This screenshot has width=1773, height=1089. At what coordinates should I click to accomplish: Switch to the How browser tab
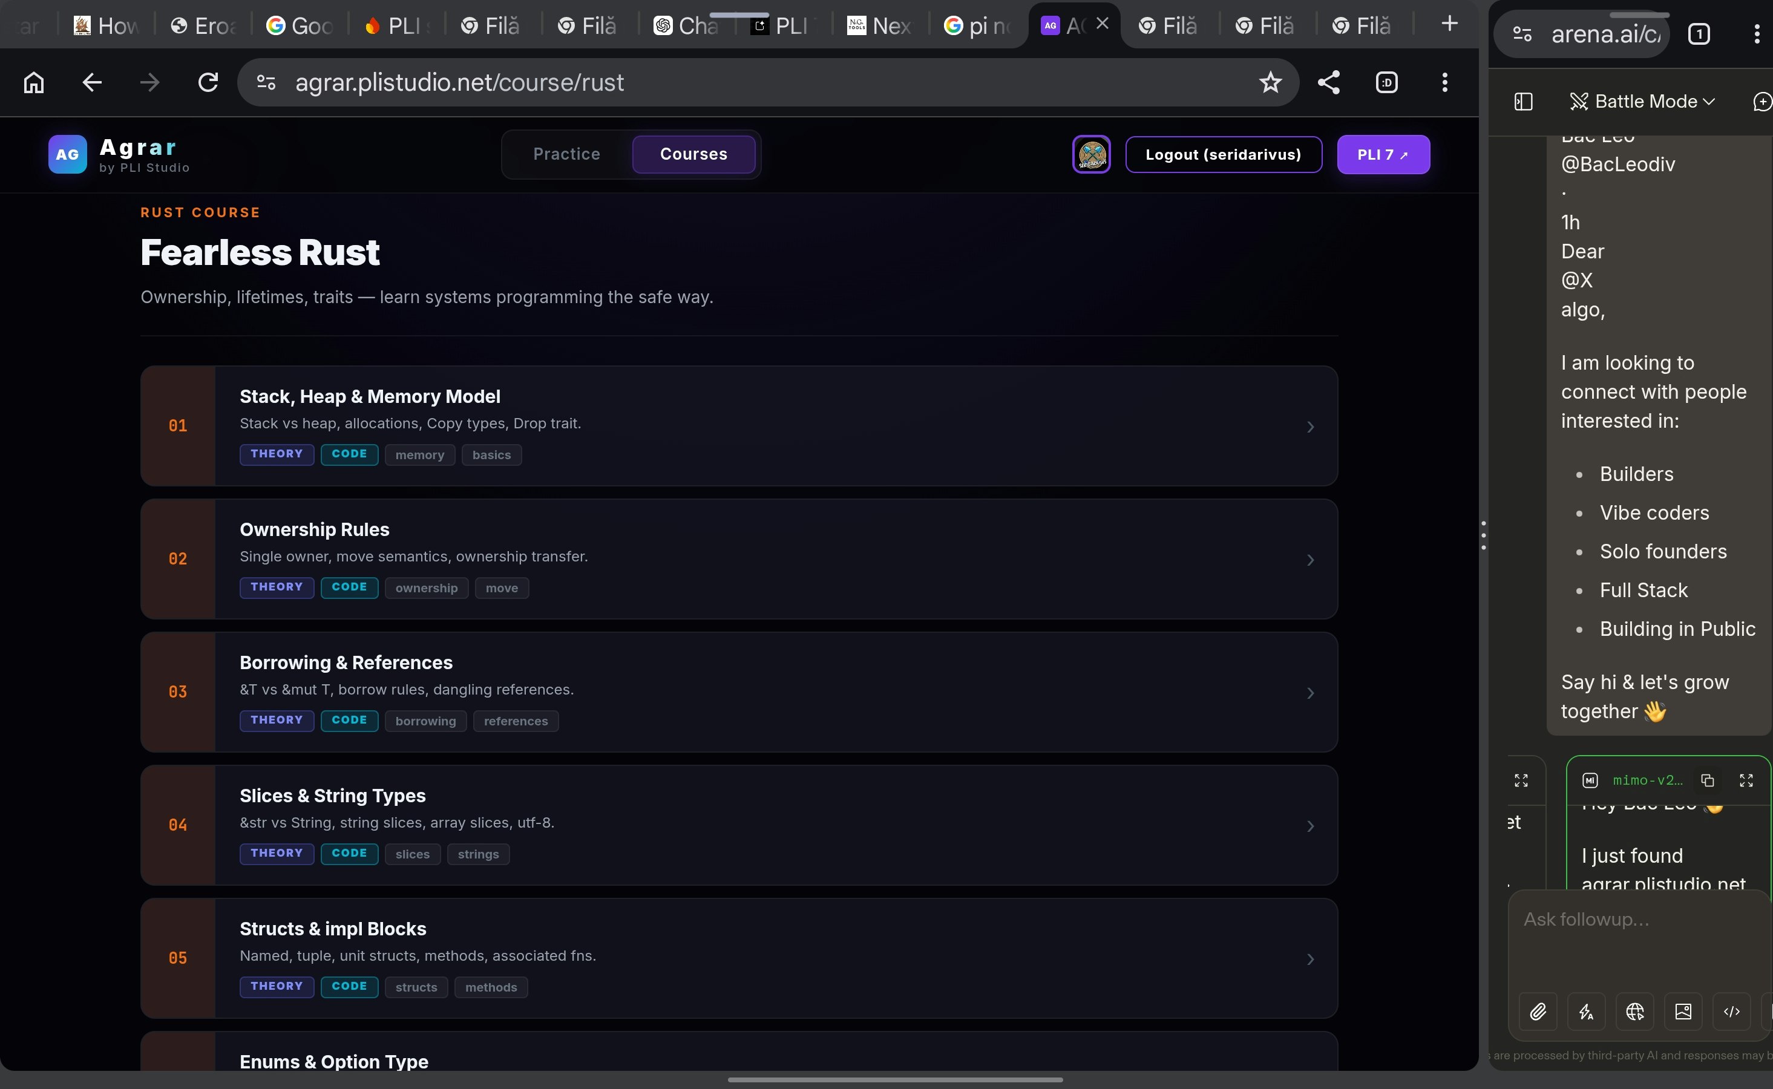[107, 26]
